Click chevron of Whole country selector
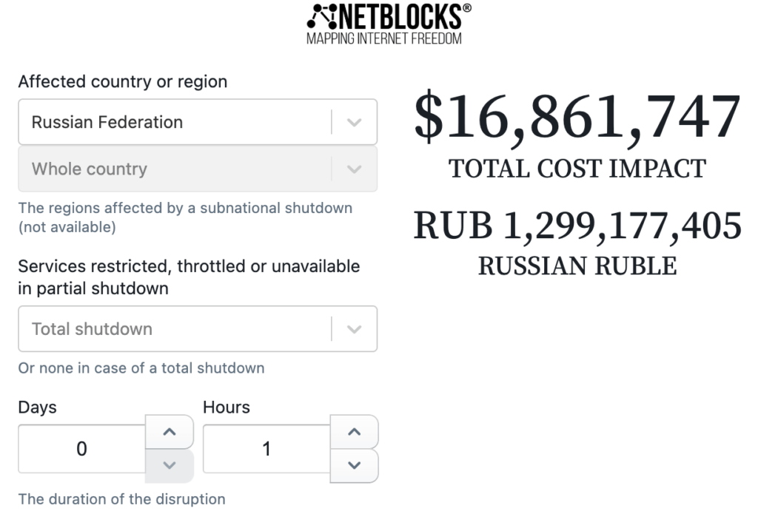The width and height of the screenshot is (758, 511). [x=355, y=169]
